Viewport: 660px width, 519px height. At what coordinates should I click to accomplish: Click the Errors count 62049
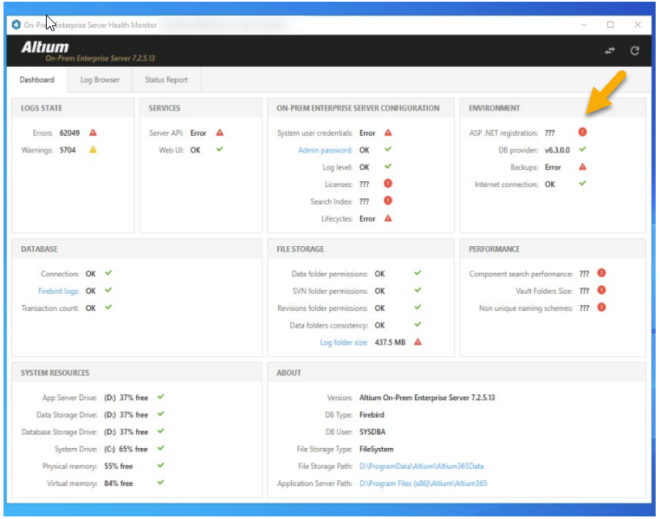coord(69,133)
